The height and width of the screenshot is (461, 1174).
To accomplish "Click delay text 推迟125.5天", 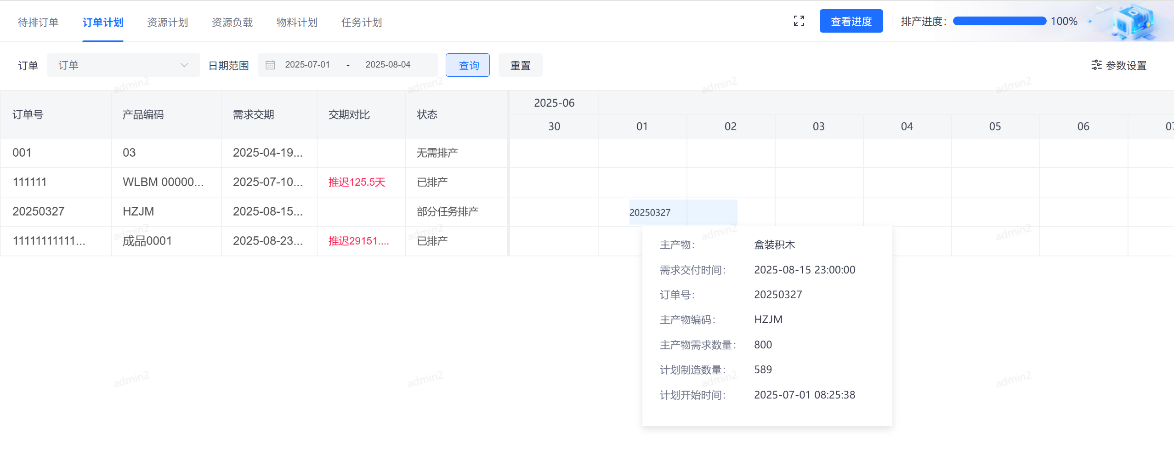I will point(357,182).
